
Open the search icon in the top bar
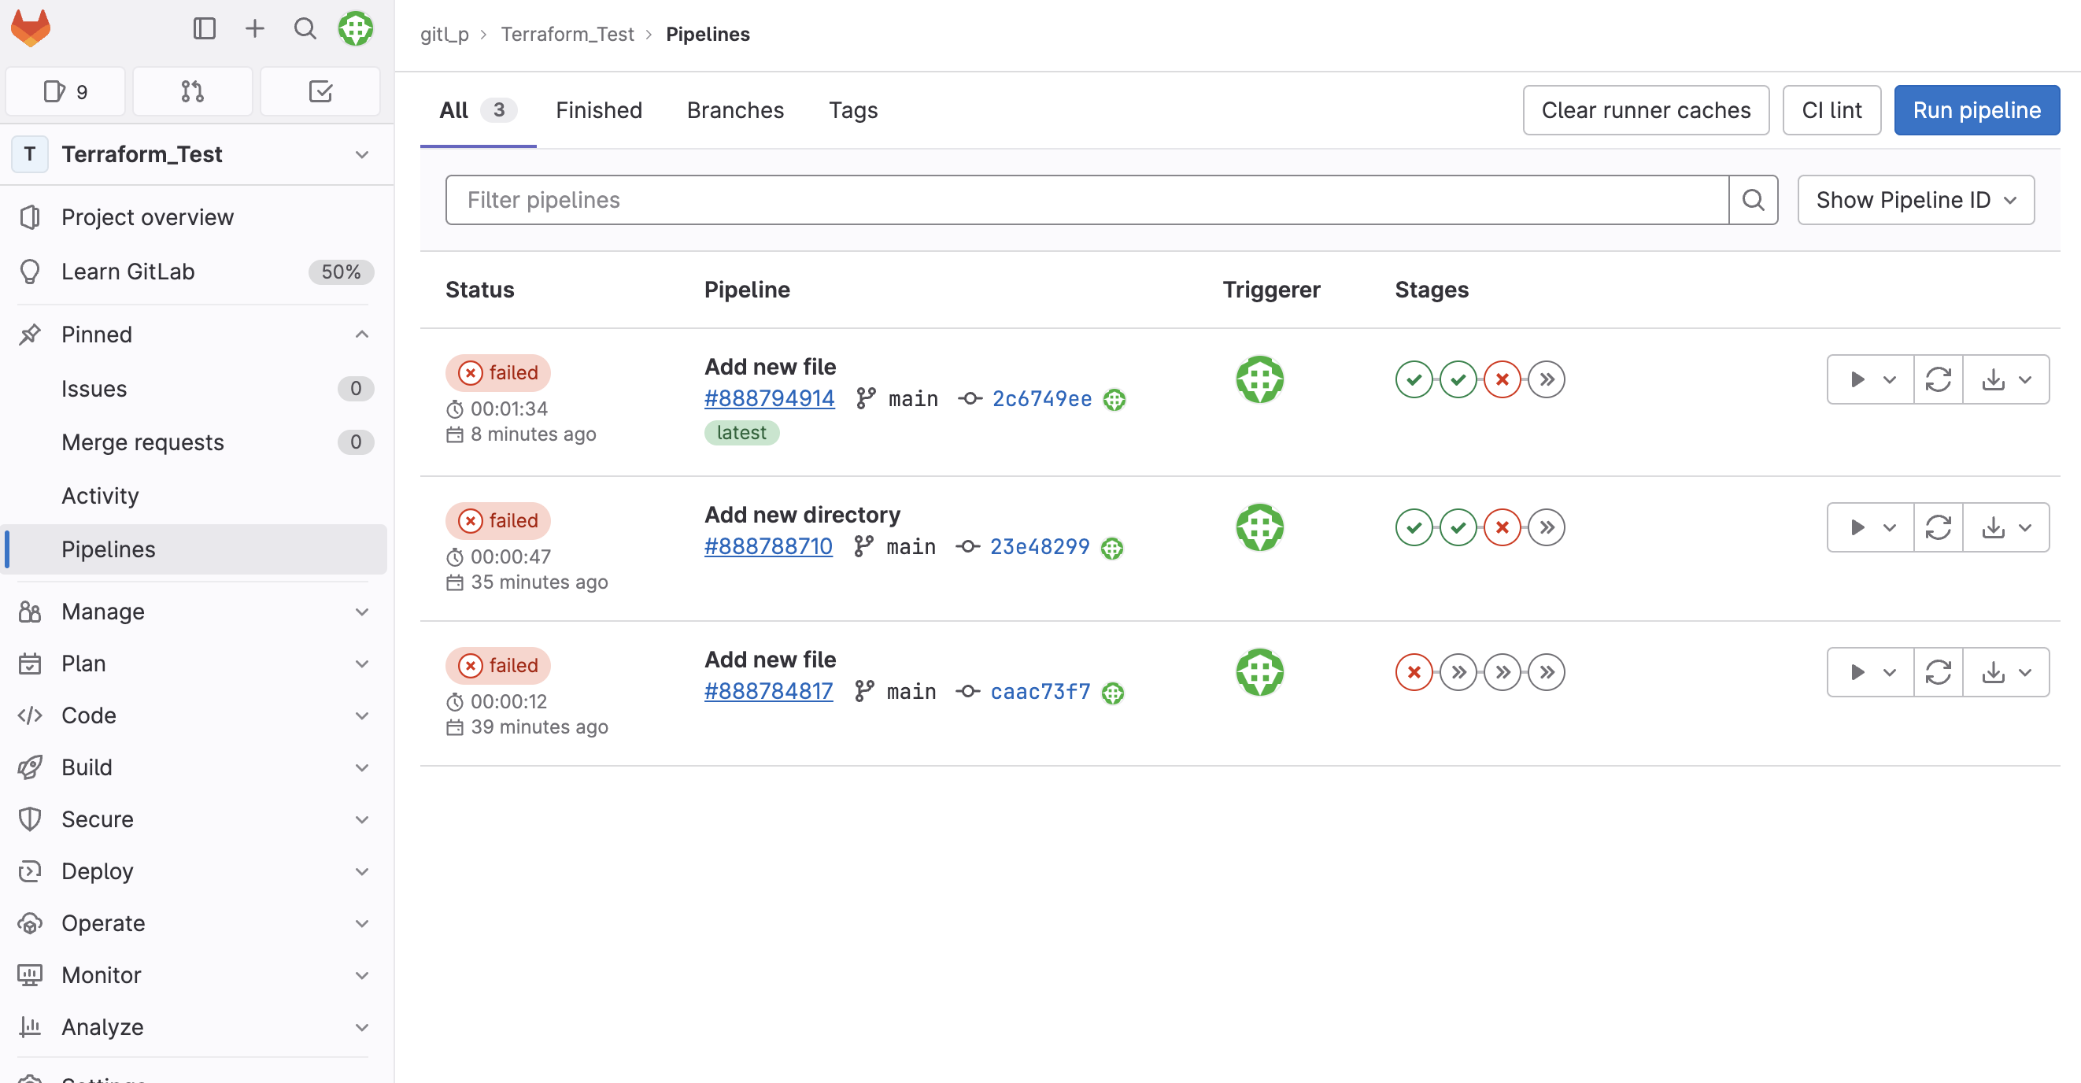[x=305, y=28]
